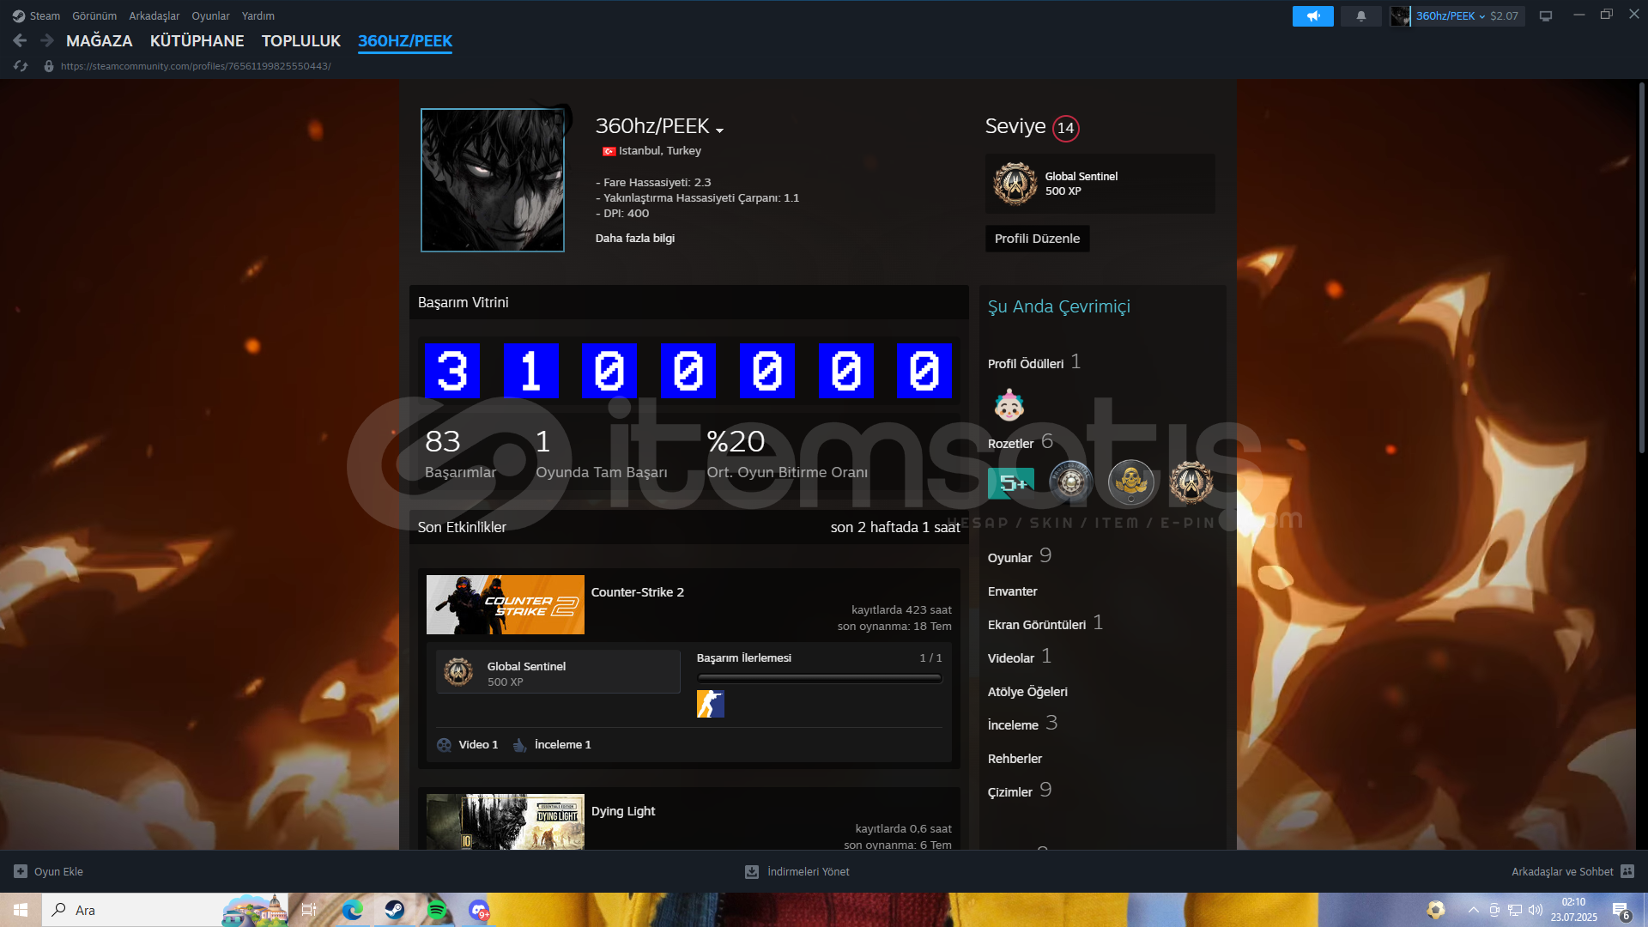Select the 360HZ/PEEK tab

coord(405,40)
